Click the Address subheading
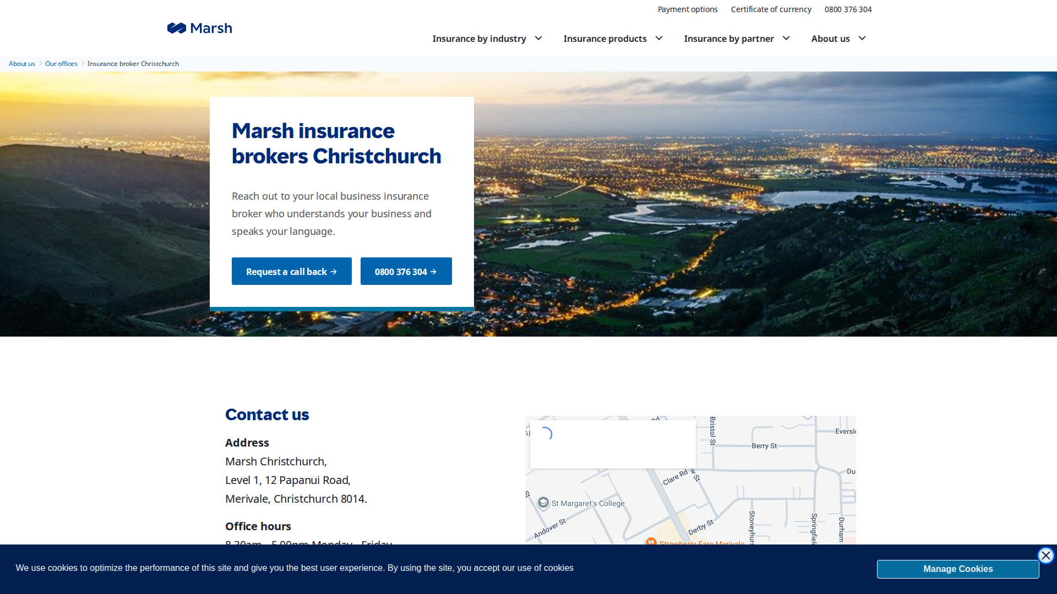This screenshot has width=1057, height=594. click(247, 443)
